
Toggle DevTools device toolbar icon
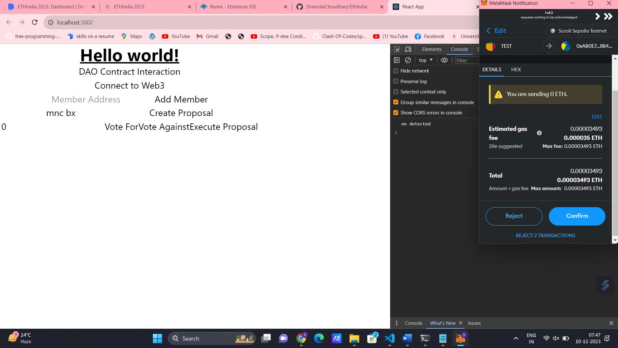(408, 49)
